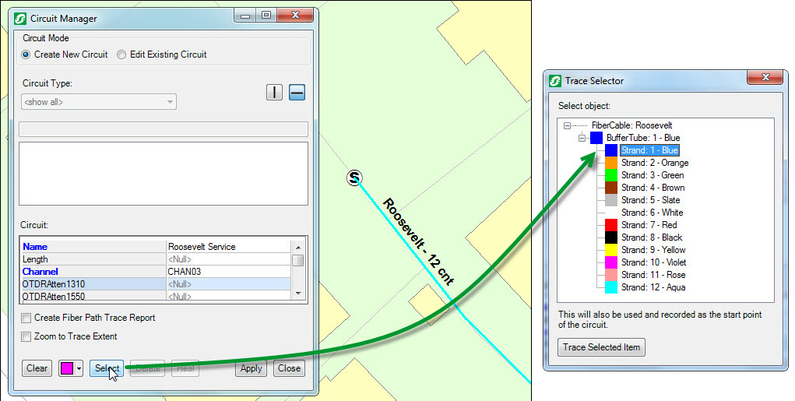The width and height of the screenshot is (795, 401).
Task: Collapse the BufferTube: 1 - Blue node
Action: [x=582, y=138]
